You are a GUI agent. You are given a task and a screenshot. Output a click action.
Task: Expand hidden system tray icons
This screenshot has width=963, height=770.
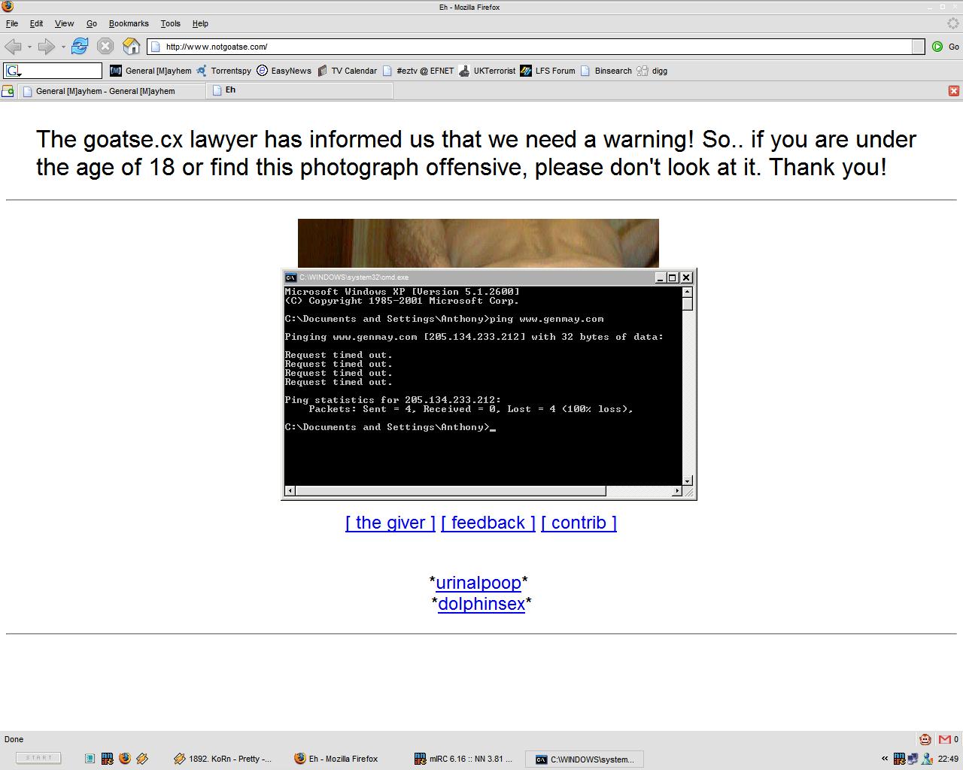click(885, 759)
